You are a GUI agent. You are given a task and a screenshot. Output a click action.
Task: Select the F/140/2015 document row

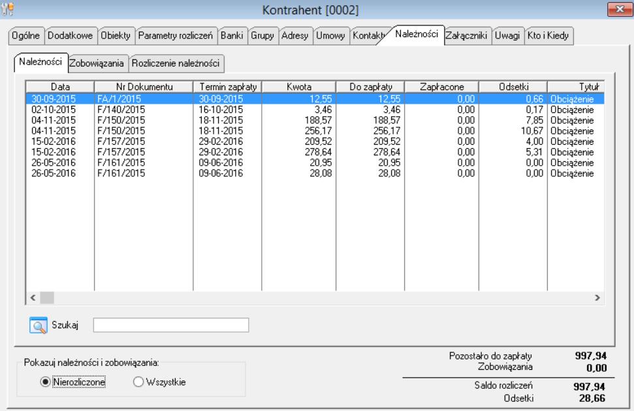click(x=315, y=110)
